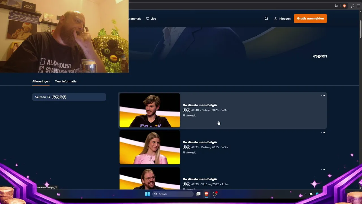The height and width of the screenshot is (204, 362).
Task: Click the Afl. 39 episode title text
Action: 200,142
